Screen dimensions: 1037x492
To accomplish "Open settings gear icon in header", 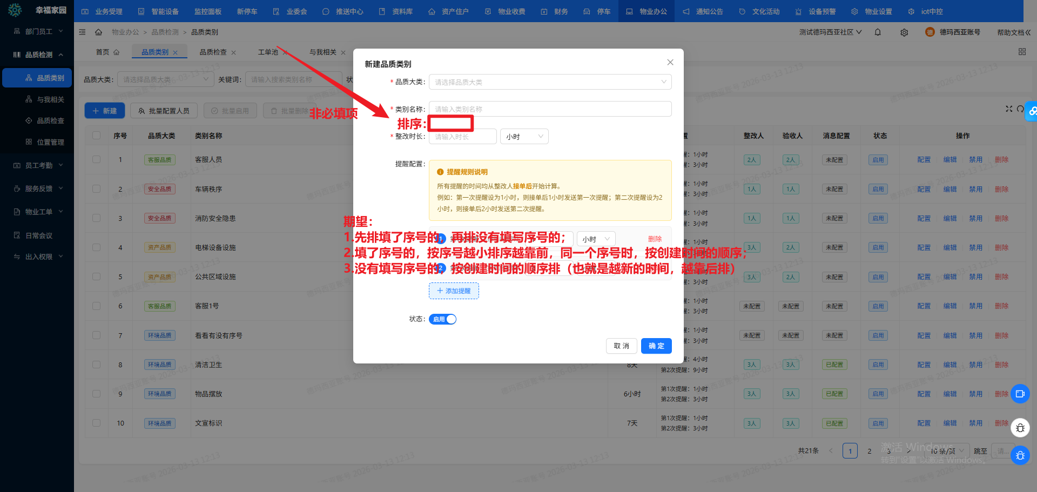I will point(904,32).
